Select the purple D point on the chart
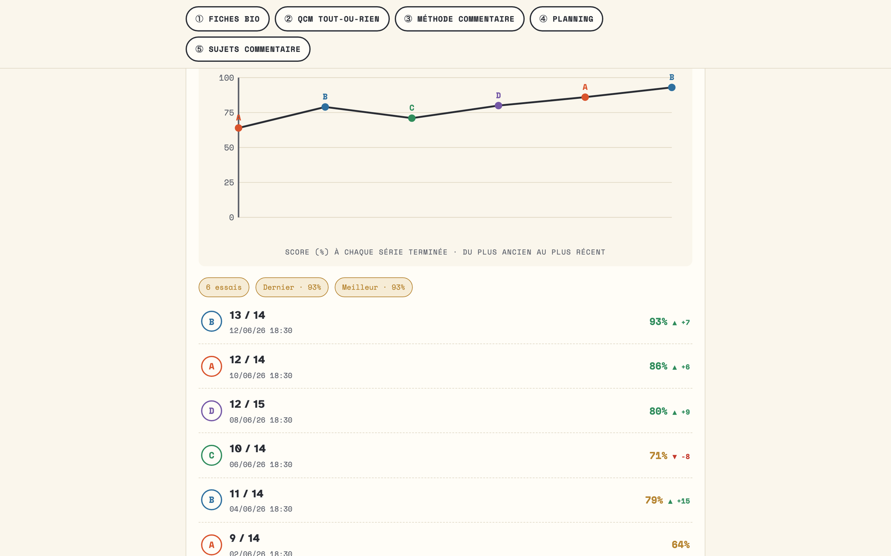 [498, 106]
